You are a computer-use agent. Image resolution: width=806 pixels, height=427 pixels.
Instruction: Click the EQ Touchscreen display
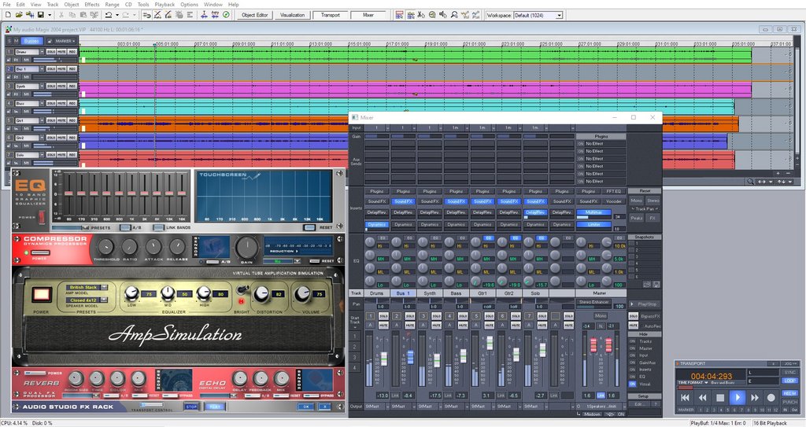point(264,198)
